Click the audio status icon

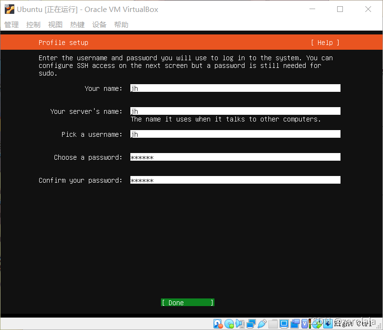(240, 324)
